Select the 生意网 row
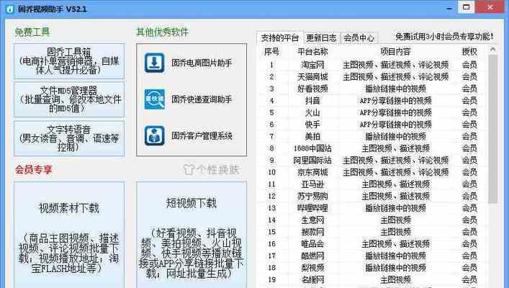Image resolution: width=509 pixels, height=288 pixels. (x=373, y=220)
